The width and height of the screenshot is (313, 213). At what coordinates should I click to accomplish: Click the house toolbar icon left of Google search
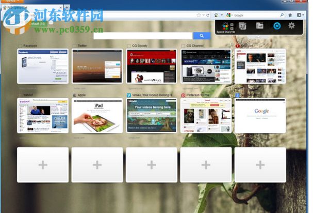click(216, 15)
